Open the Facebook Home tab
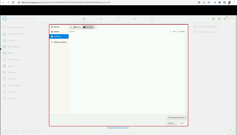Image resolution: width=237 pixels, height=135 pixels. coord(84,19)
